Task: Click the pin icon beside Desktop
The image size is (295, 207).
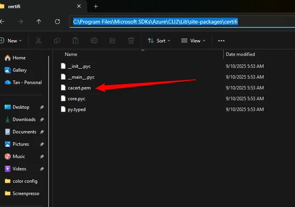Action: coord(42,107)
